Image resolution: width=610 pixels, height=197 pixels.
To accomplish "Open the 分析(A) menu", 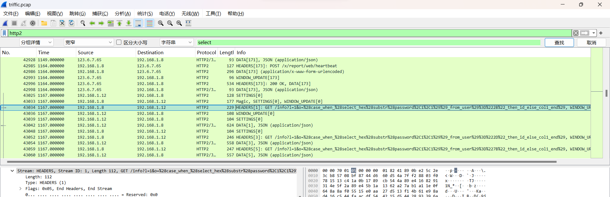I will 123,14.
